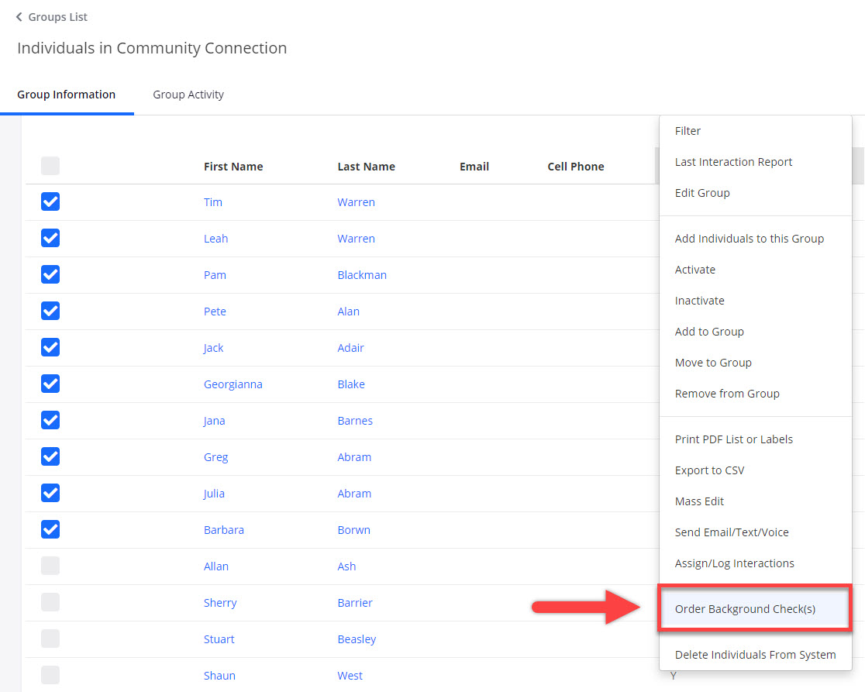The width and height of the screenshot is (865, 692).
Task: Open Georgianna's profile via first name link
Action: pos(233,384)
